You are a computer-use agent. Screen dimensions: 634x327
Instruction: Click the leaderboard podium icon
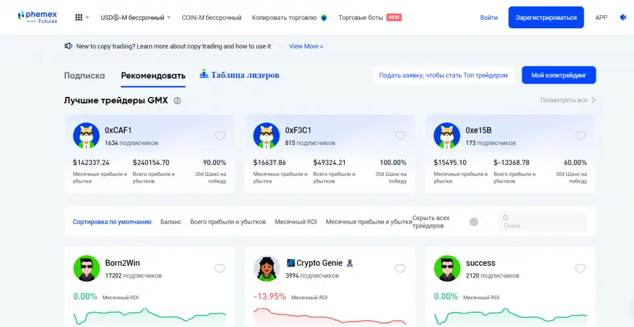204,74
